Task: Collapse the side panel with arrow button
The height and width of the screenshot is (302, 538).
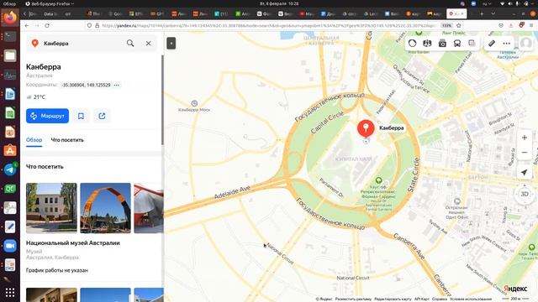Action: [x=171, y=44]
